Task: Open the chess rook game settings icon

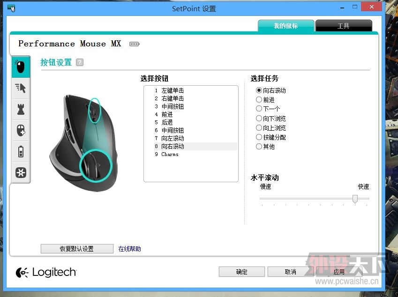Action: (21, 109)
